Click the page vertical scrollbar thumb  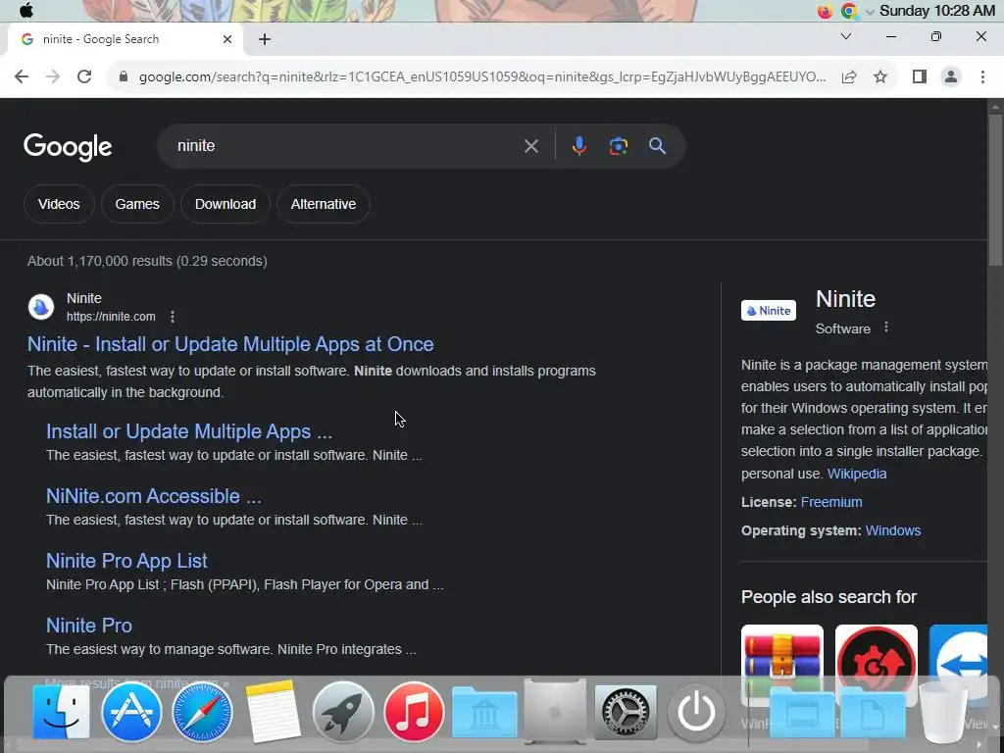[995, 190]
